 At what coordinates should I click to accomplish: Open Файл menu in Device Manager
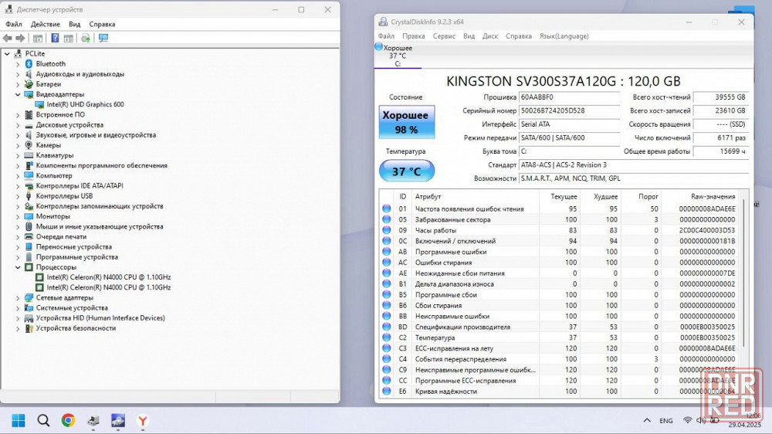(14, 24)
